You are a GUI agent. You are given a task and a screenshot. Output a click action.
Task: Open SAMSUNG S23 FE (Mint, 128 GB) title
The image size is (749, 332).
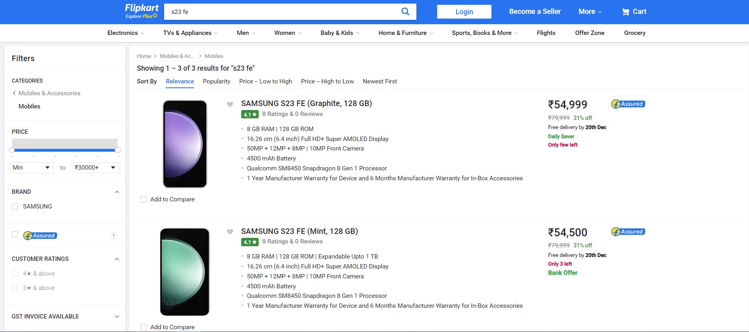click(x=300, y=231)
